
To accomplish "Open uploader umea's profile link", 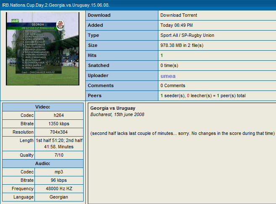I will (x=168, y=76).
